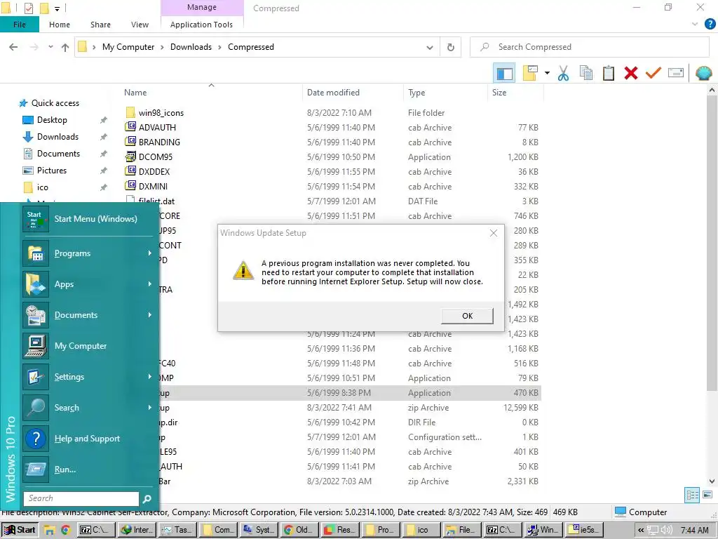The width and height of the screenshot is (718, 539).
Task: Click the Start menu search magnifier icon
Action: 147,499
